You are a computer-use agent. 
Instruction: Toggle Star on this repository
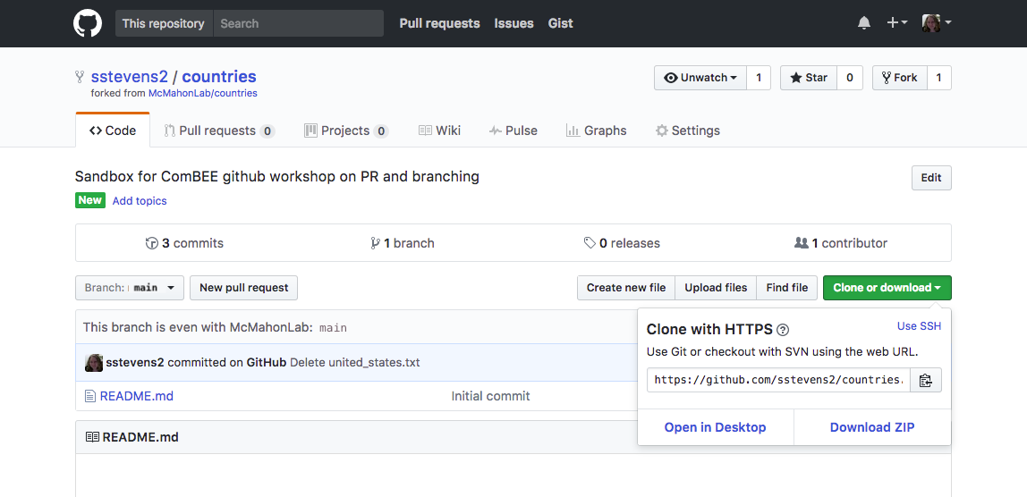[x=809, y=78]
